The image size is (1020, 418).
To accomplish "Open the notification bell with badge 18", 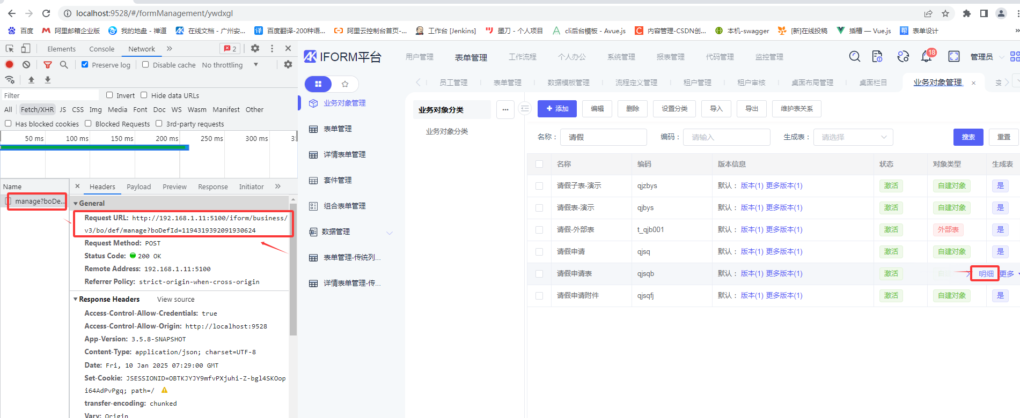I will 927,56.
